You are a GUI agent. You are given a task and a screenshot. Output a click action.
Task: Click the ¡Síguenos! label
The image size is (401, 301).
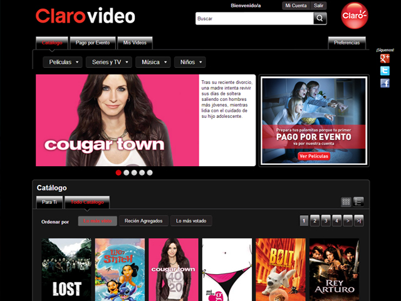click(x=385, y=50)
